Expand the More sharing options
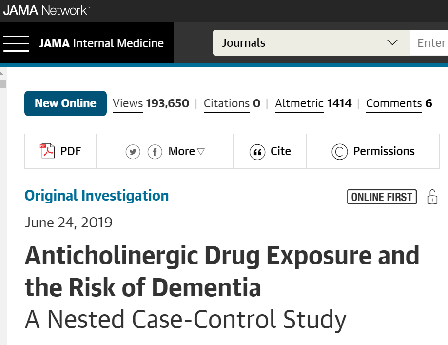Viewport: 448px width, 345px height. click(186, 152)
